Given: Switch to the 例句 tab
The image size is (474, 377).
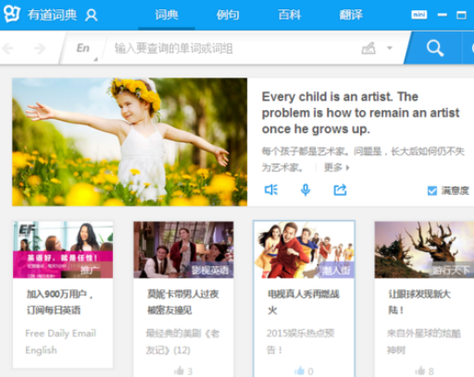Looking at the screenshot, I should [228, 15].
